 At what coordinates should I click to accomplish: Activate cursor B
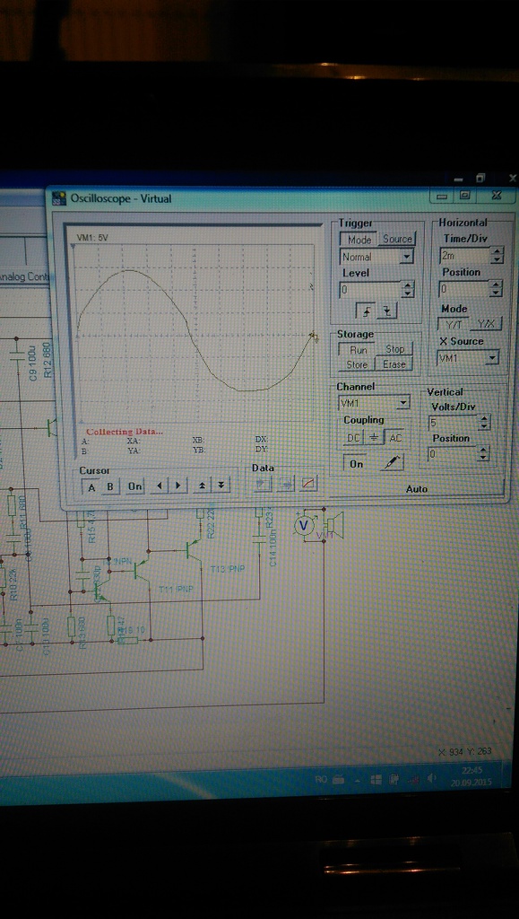pos(110,486)
